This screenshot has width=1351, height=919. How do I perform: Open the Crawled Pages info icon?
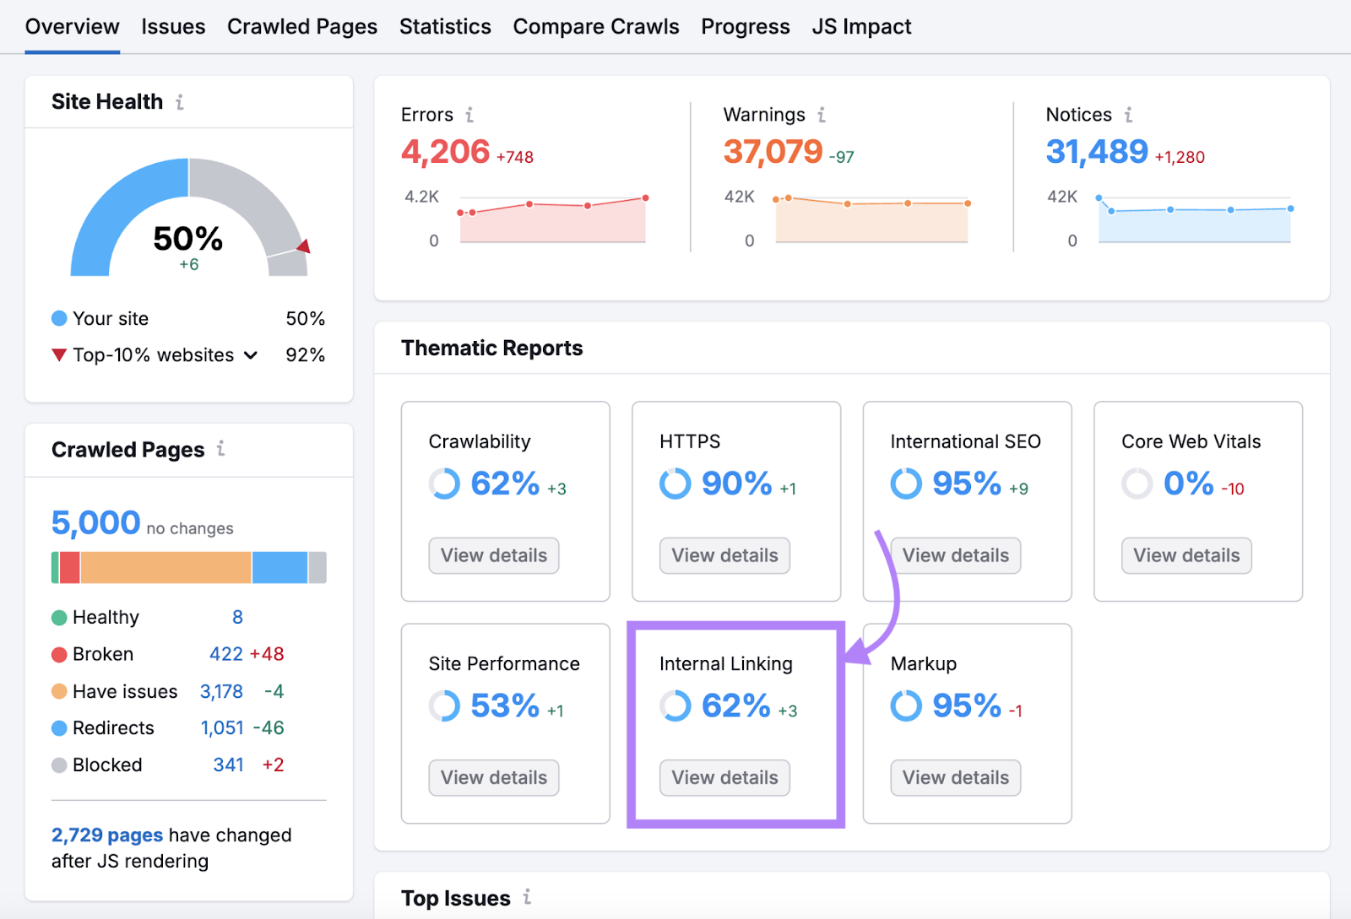[x=220, y=449]
